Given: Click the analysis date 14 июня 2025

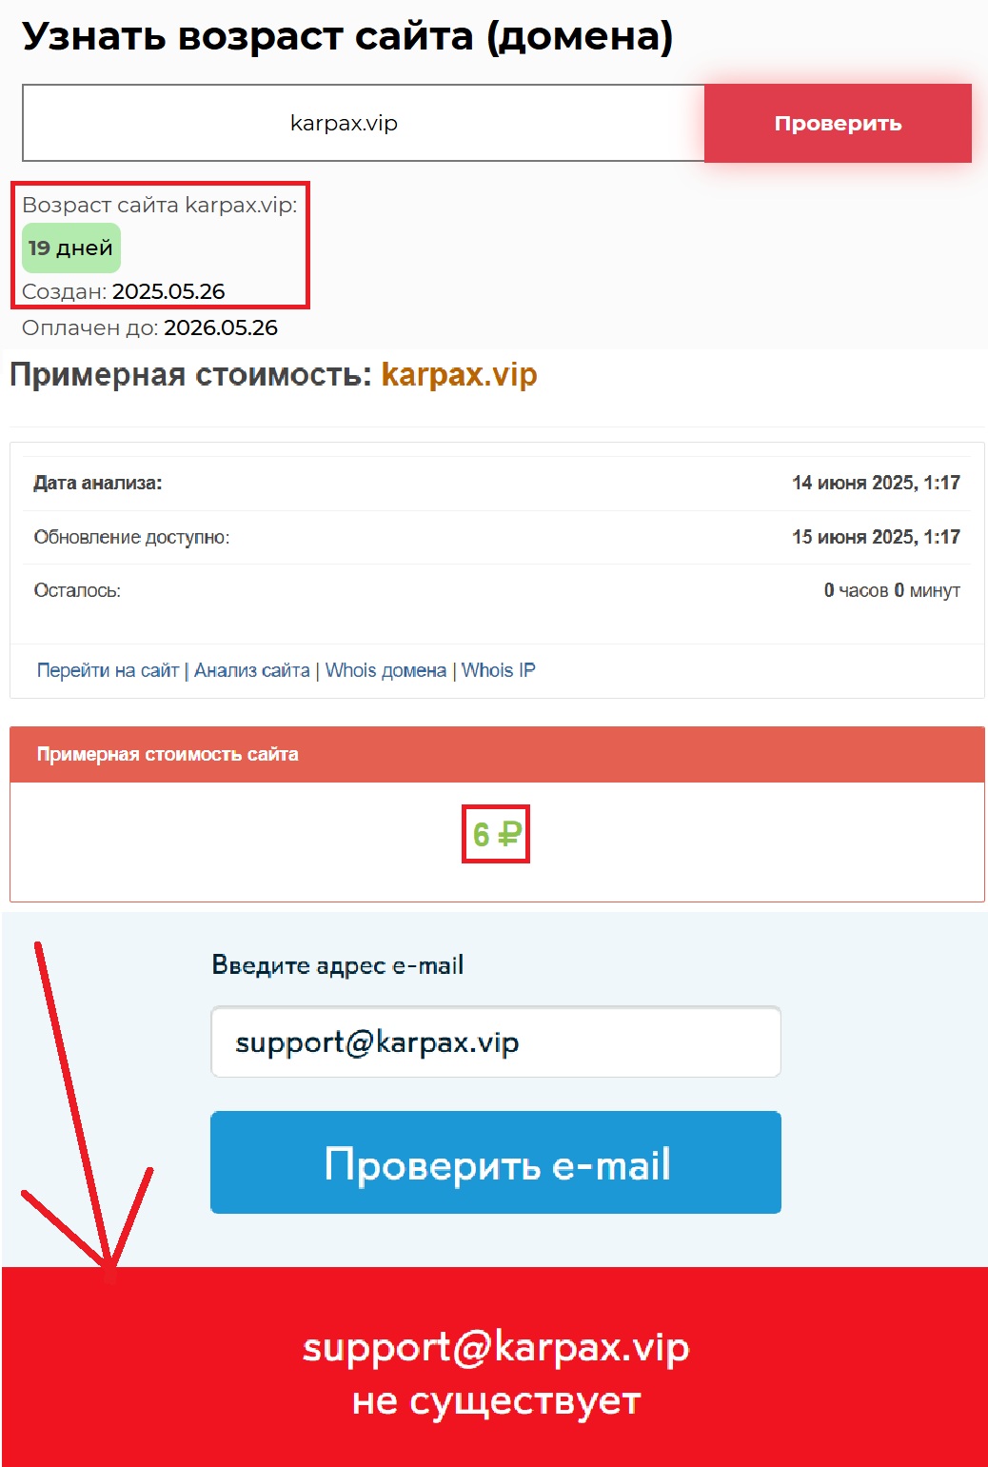Looking at the screenshot, I should tap(876, 483).
